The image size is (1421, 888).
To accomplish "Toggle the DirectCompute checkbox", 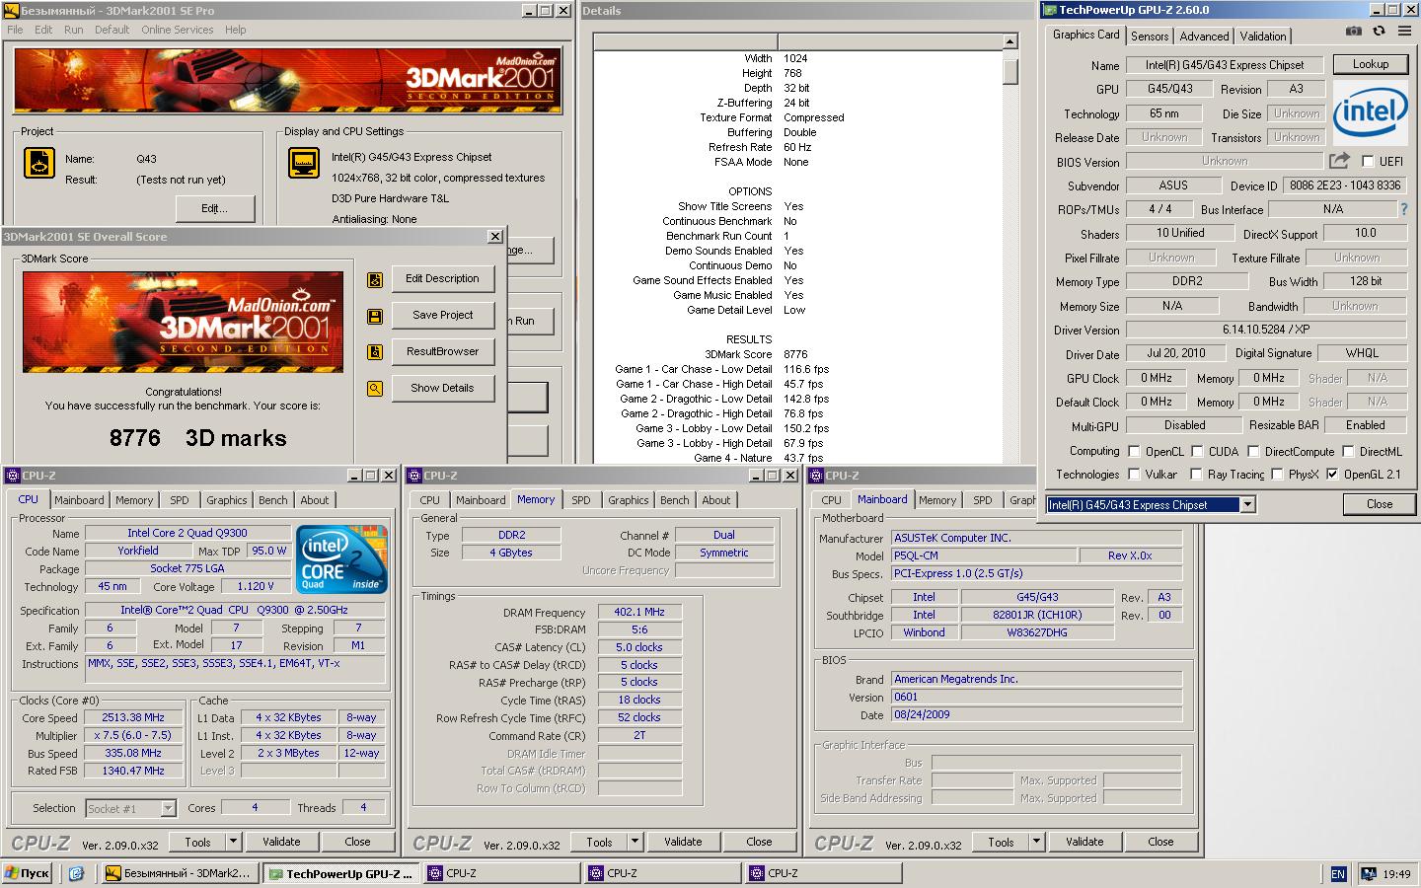I will (1253, 451).
